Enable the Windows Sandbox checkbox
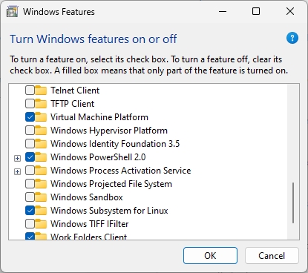The width and height of the screenshot is (308, 273). pos(30,197)
